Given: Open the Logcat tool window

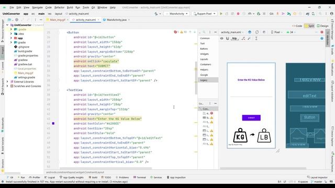Looking at the screenshot, I should click(50, 178).
